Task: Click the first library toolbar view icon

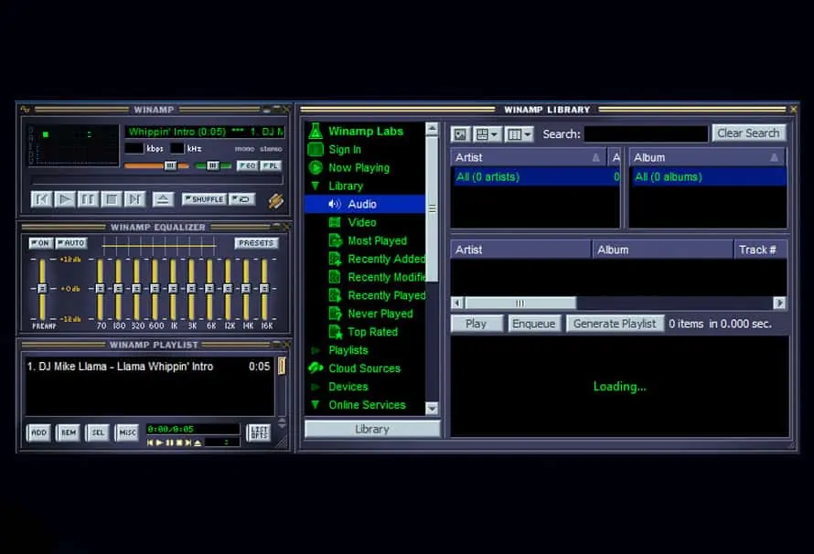Action: (460, 134)
